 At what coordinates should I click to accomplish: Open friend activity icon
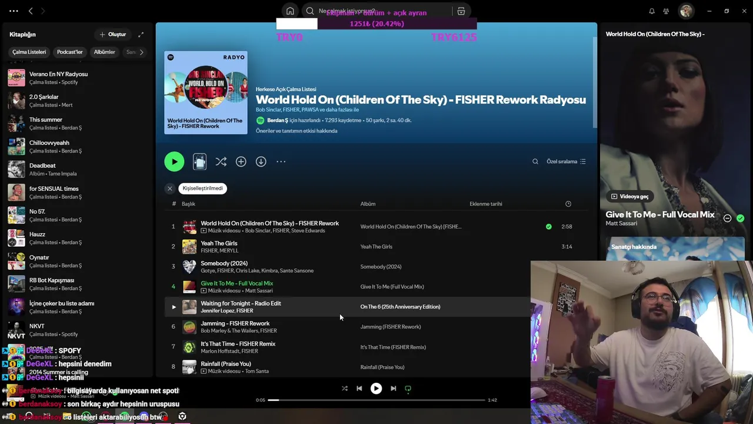666,11
